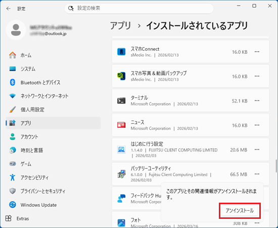278x228 pixels.
Task: Click the 52.1 KB size text
Action: 240,101
